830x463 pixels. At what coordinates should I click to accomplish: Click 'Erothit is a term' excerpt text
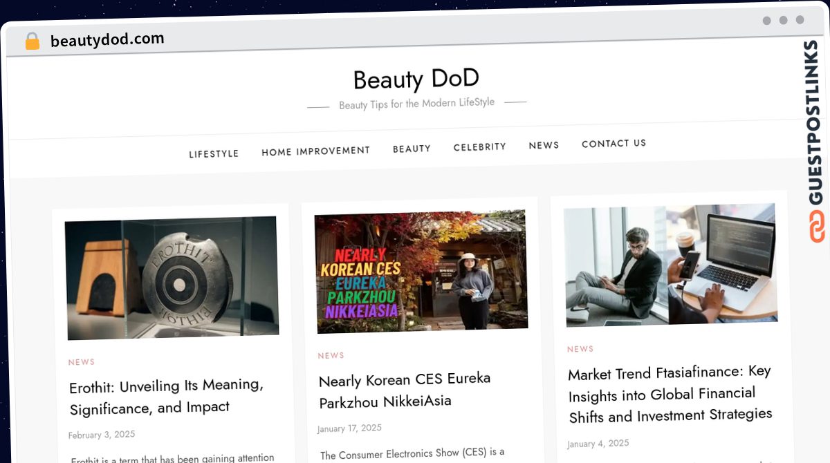tap(173, 457)
